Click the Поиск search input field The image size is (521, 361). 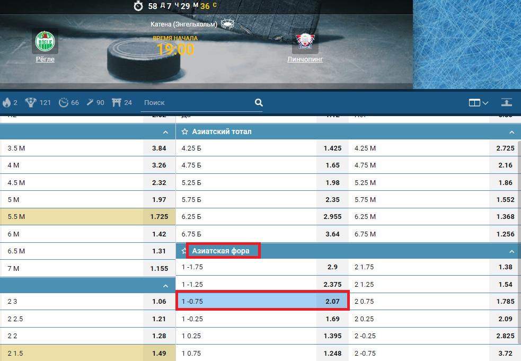click(x=196, y=103)
